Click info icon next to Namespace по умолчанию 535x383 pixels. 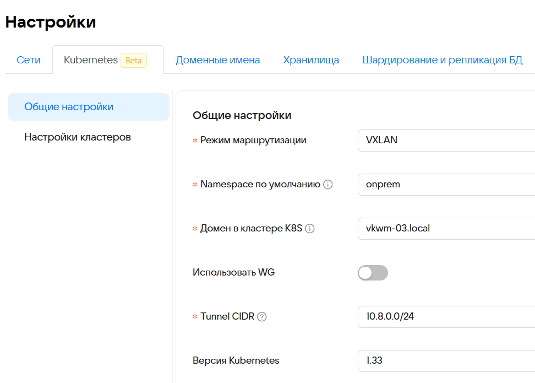(328, 185)
